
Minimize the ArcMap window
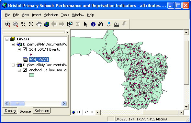pyautogui.click(x=171, y=5)
